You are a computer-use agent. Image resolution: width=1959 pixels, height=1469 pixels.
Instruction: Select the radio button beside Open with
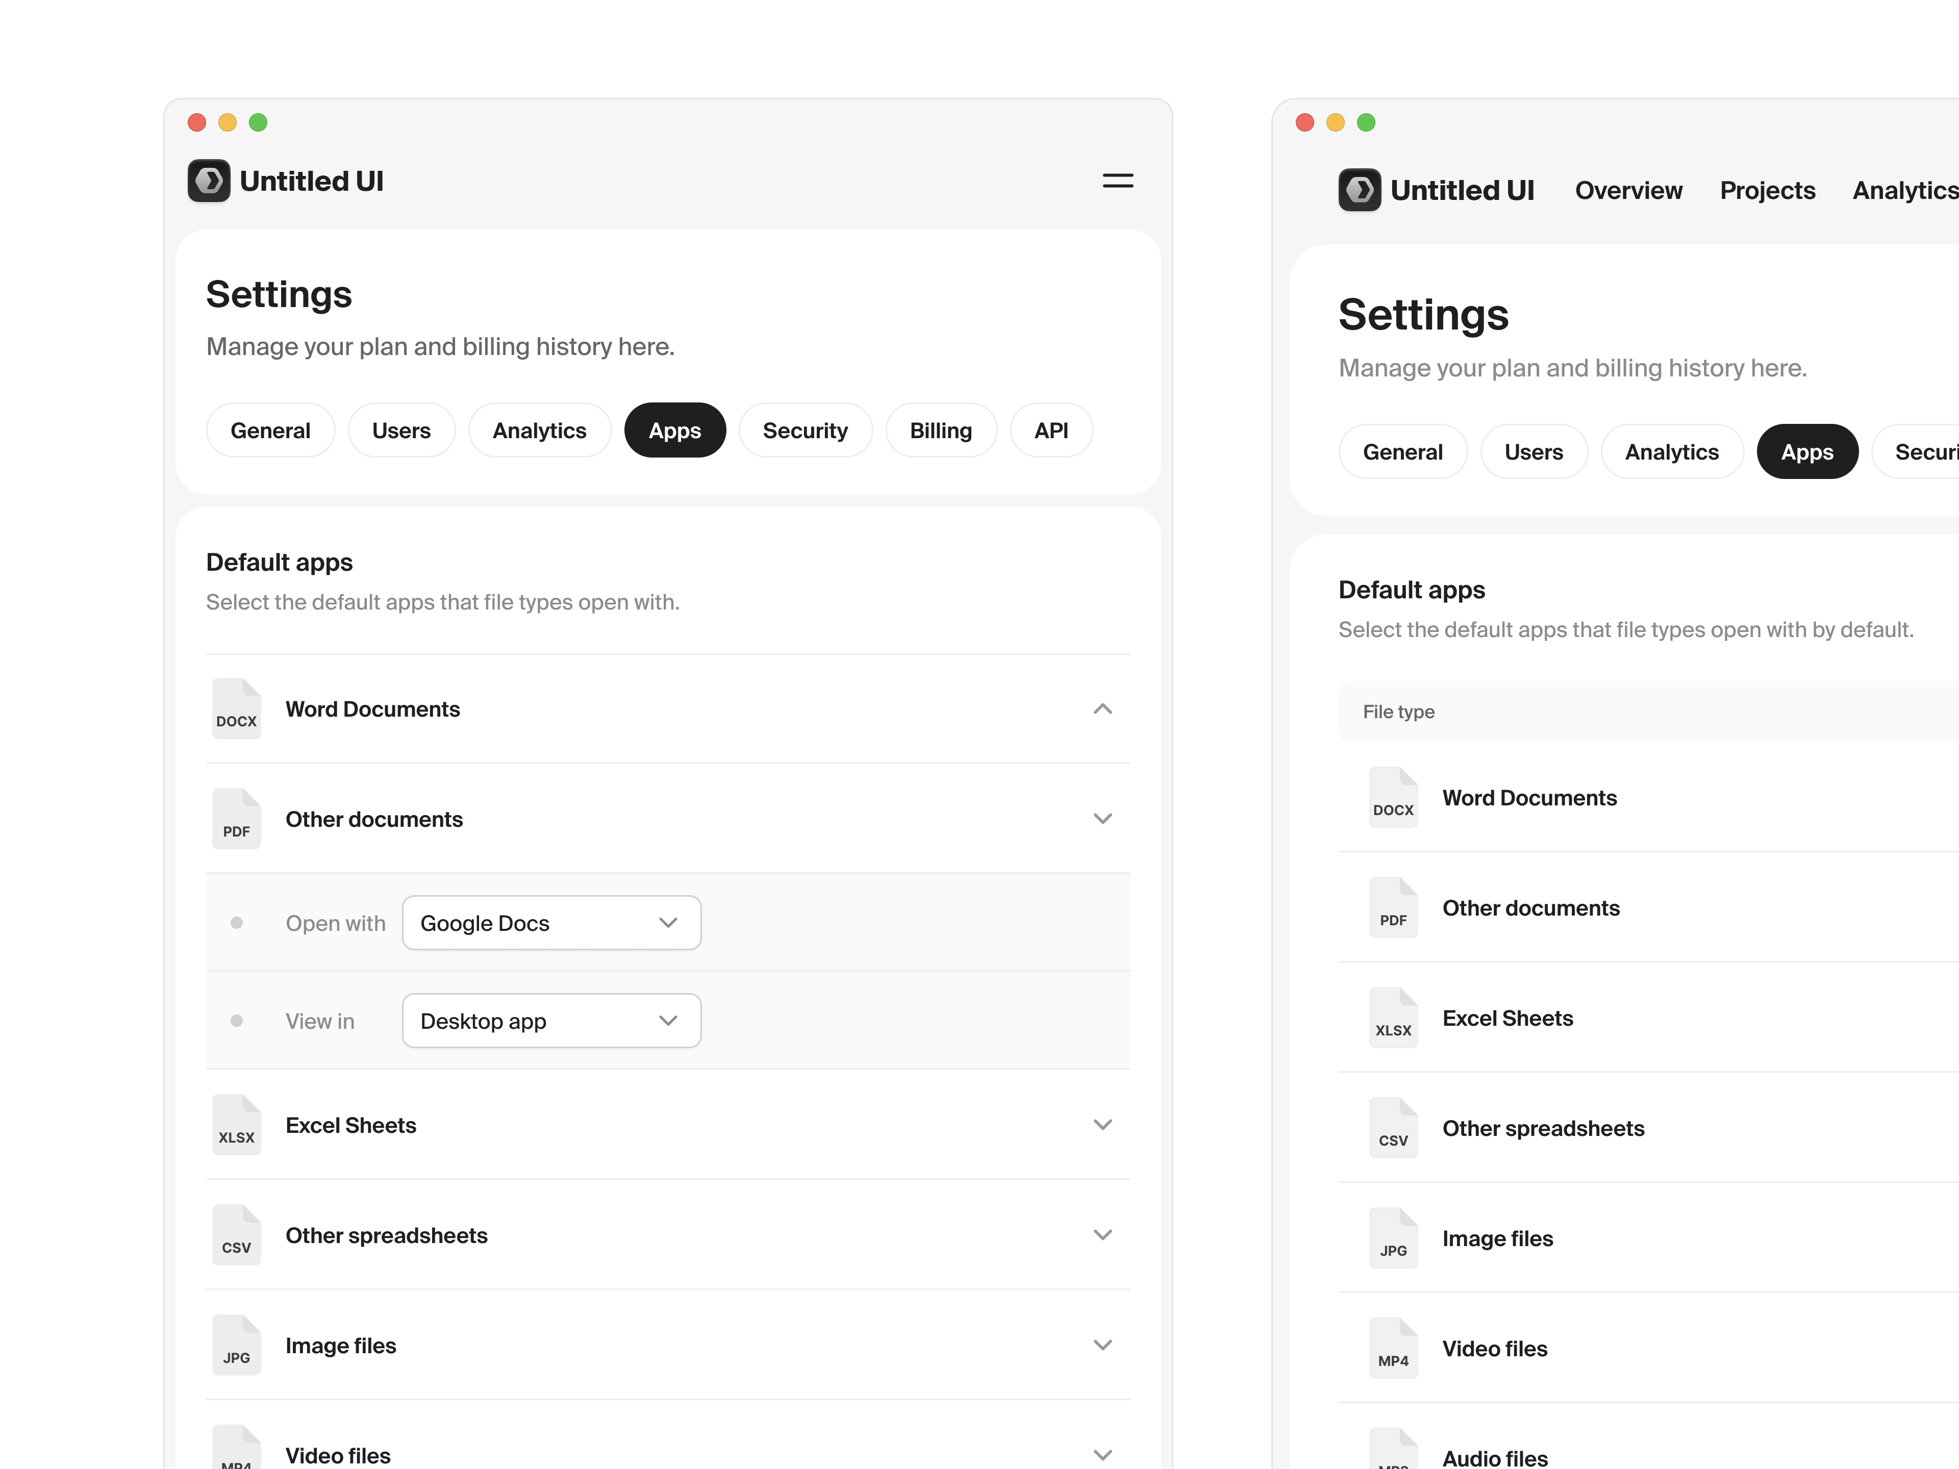click(237, 922)
